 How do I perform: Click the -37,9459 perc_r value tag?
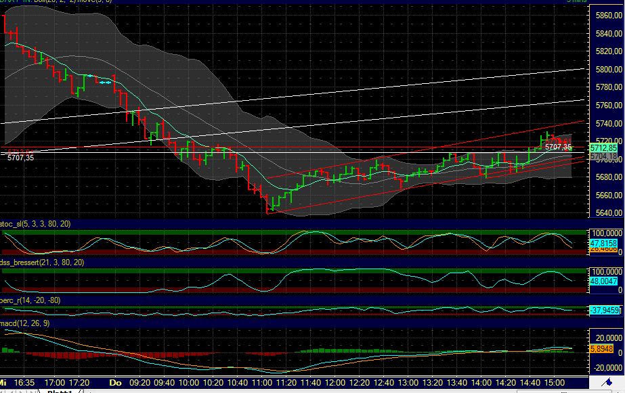click(x=605, y=310)
